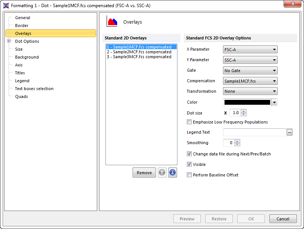Click the Overlays histogram icon in header
304x229 pixels.
(x=112, y=22)
